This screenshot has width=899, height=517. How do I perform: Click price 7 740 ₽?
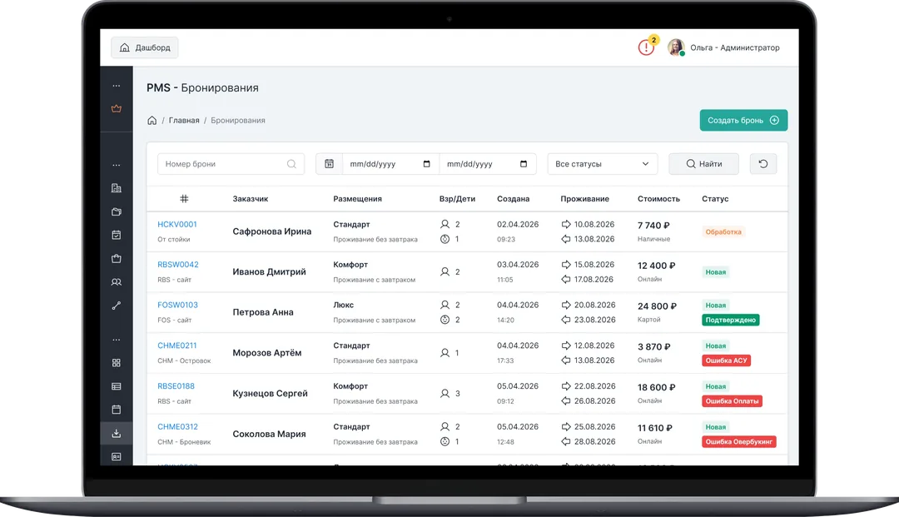tap(653, 226)
